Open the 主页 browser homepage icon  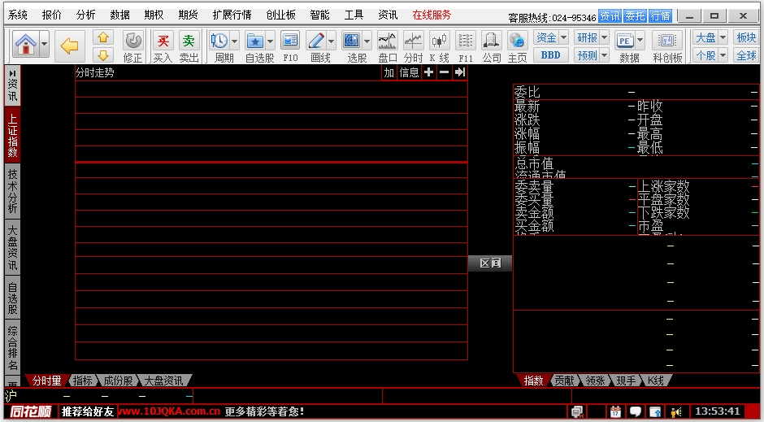[x=517, y=41]
